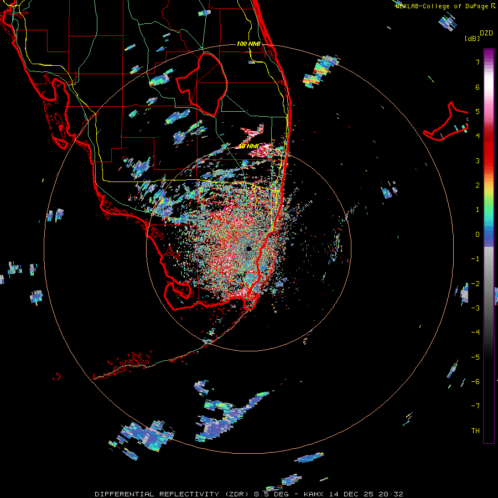
Task: Select the 3 value on color scale
Action: point(478,160)
